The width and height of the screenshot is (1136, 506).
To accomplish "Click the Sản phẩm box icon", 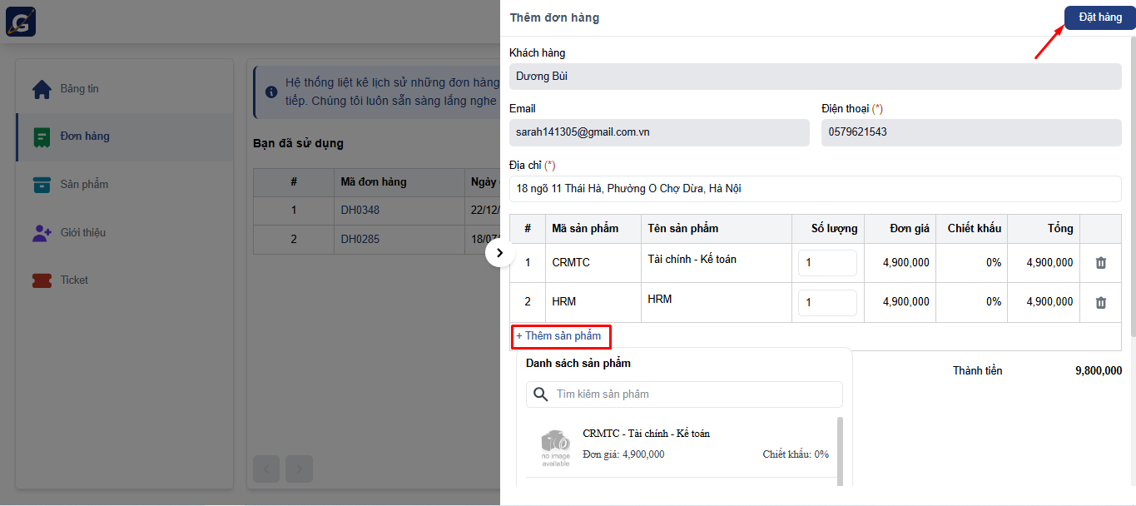I will click(x=42, y=185).
